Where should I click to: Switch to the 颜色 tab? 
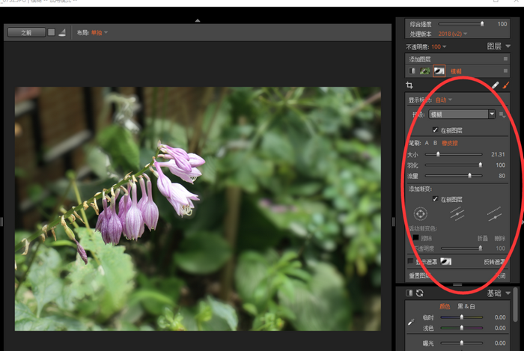coord(446,306)
